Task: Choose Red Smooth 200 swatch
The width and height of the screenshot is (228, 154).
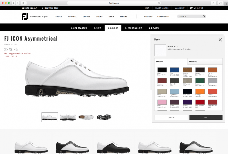Action: [x=200, y=102]
